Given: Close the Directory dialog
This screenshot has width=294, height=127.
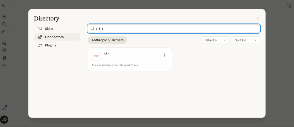Looking at the screenshot, I should (258, 18).
